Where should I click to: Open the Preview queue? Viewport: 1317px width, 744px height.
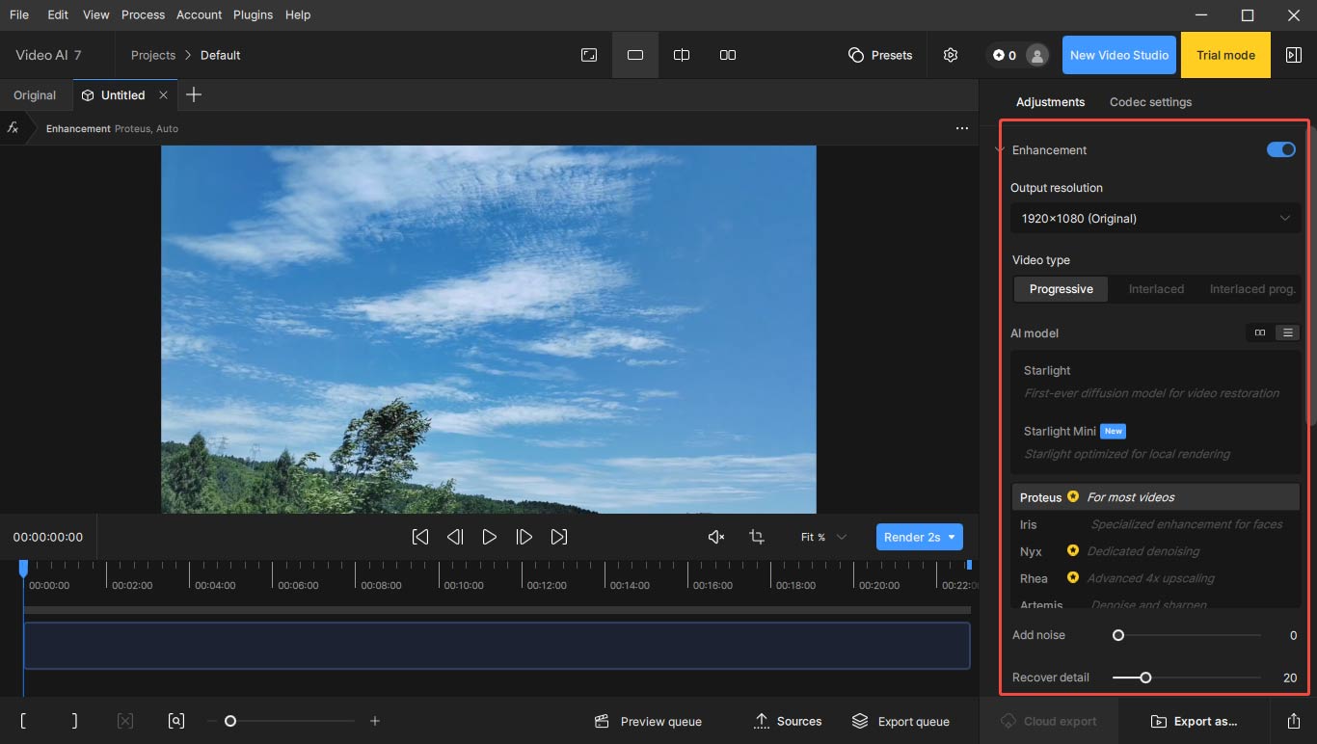pyautogui.click(x=648, y=721)
